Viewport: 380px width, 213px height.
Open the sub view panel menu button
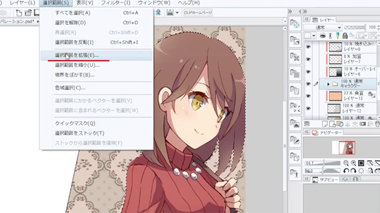307,179
